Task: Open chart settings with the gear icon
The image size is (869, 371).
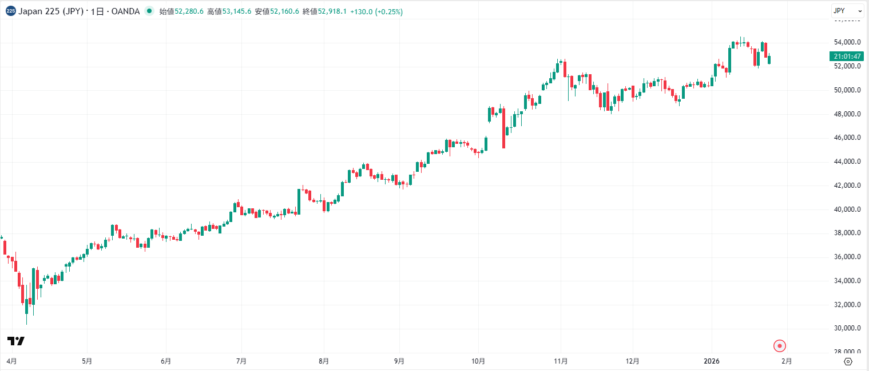Action: point(848,361)
